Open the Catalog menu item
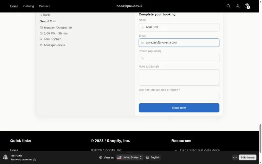The image size is (262, 164). tap(28, 6)
